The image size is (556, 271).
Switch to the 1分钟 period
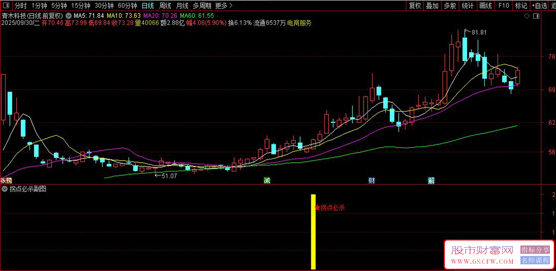39,6
